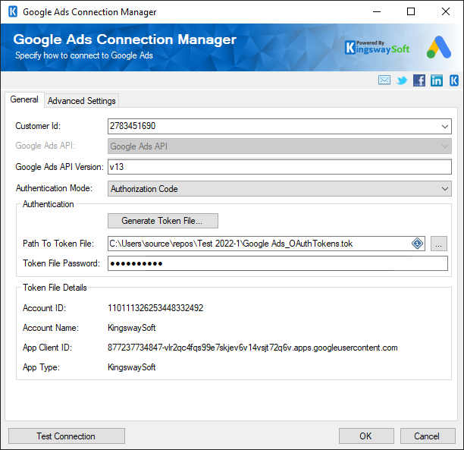Viewport: 464px width, 450px height.
Task: Click the Token File Password label
Action: point(61,263)
